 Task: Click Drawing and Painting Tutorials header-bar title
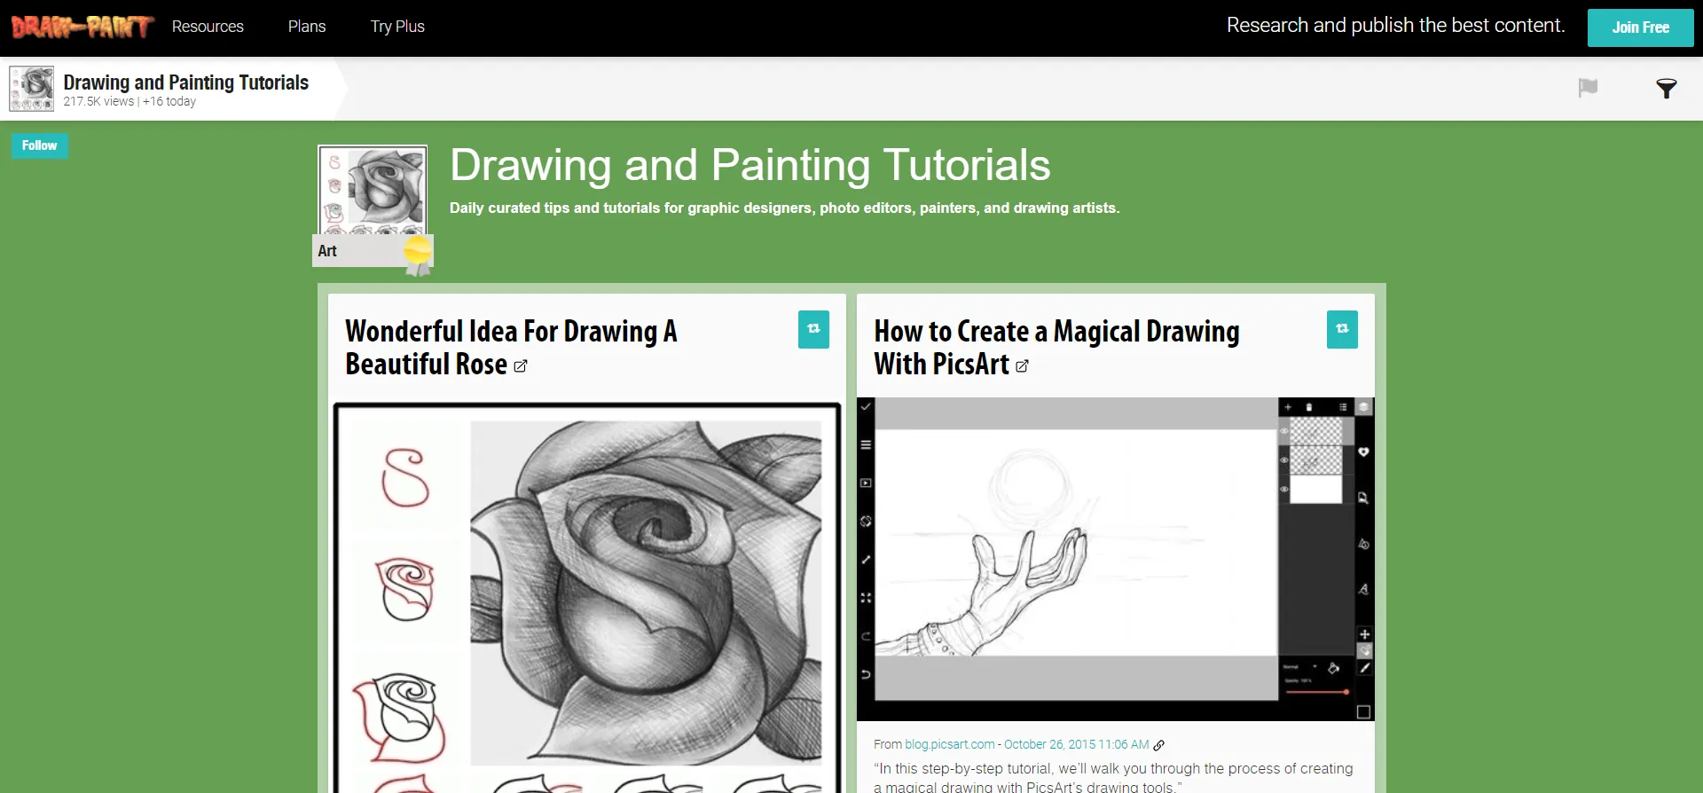185,82
